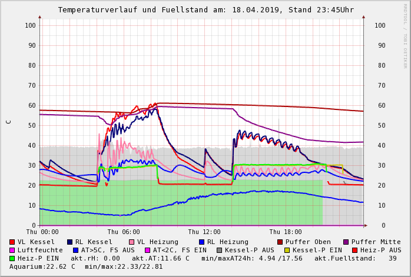
Task: Click the red VL Kessel legend swatch
Action: (x=12, y=242)
